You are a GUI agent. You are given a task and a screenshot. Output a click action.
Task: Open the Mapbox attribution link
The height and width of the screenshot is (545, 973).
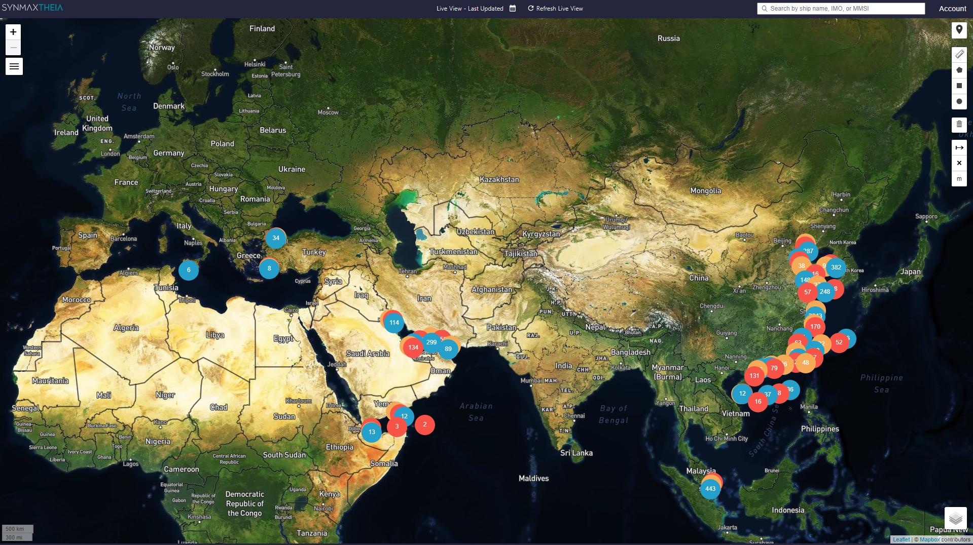click(929, 540)
